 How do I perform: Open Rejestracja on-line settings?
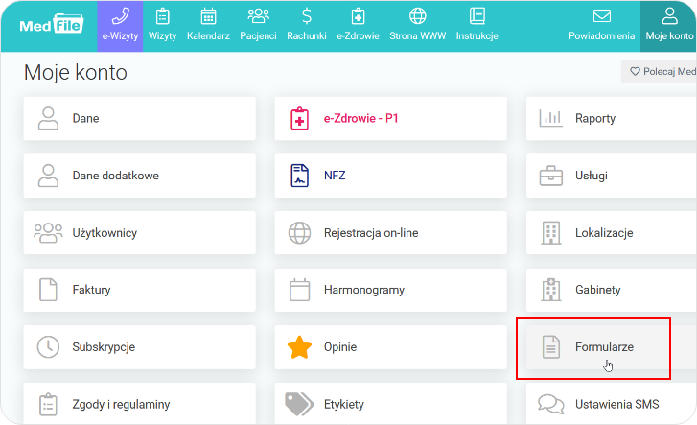click(390, 233)
